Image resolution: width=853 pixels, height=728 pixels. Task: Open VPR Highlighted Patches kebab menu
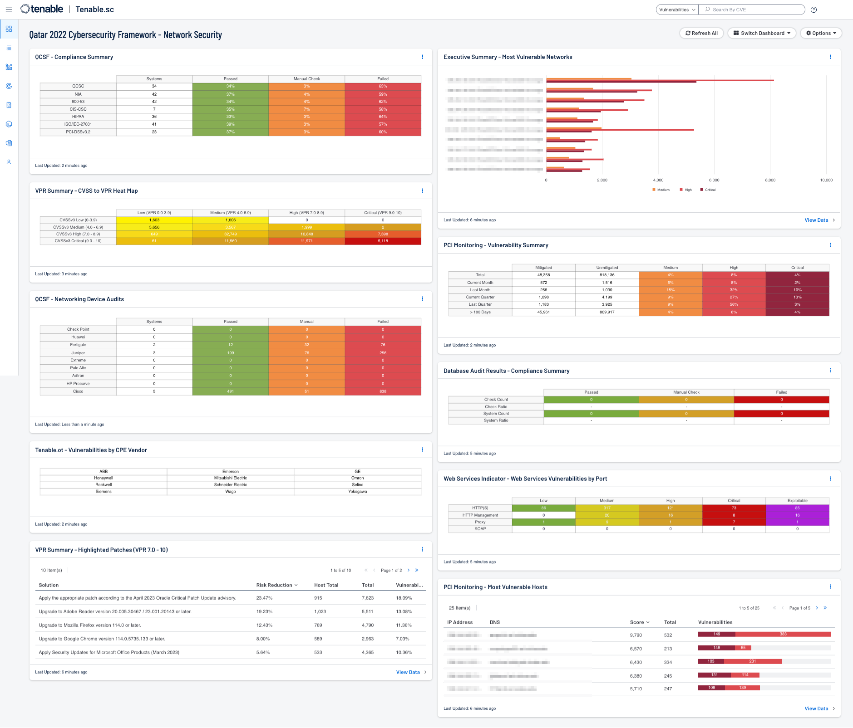coord(422,550)
